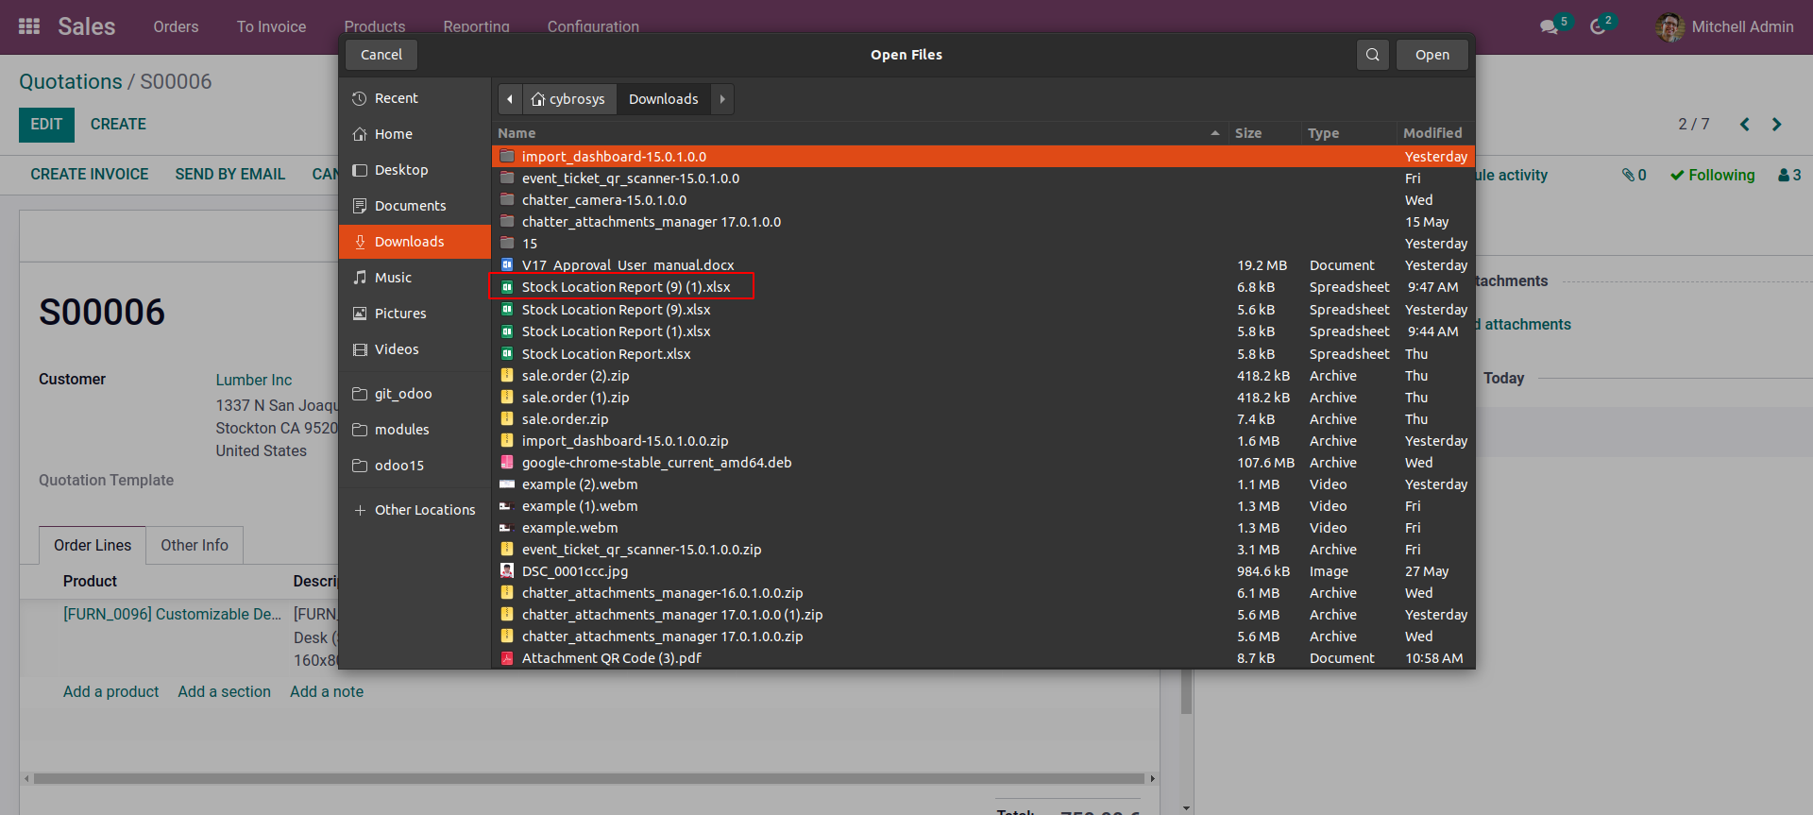
Task: Open Videos in the sidebar
Action: click(415, 349)
